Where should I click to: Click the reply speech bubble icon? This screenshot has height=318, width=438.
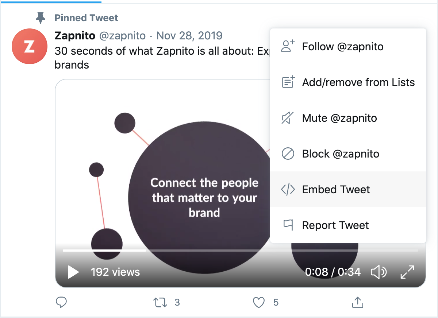(62, 302)
